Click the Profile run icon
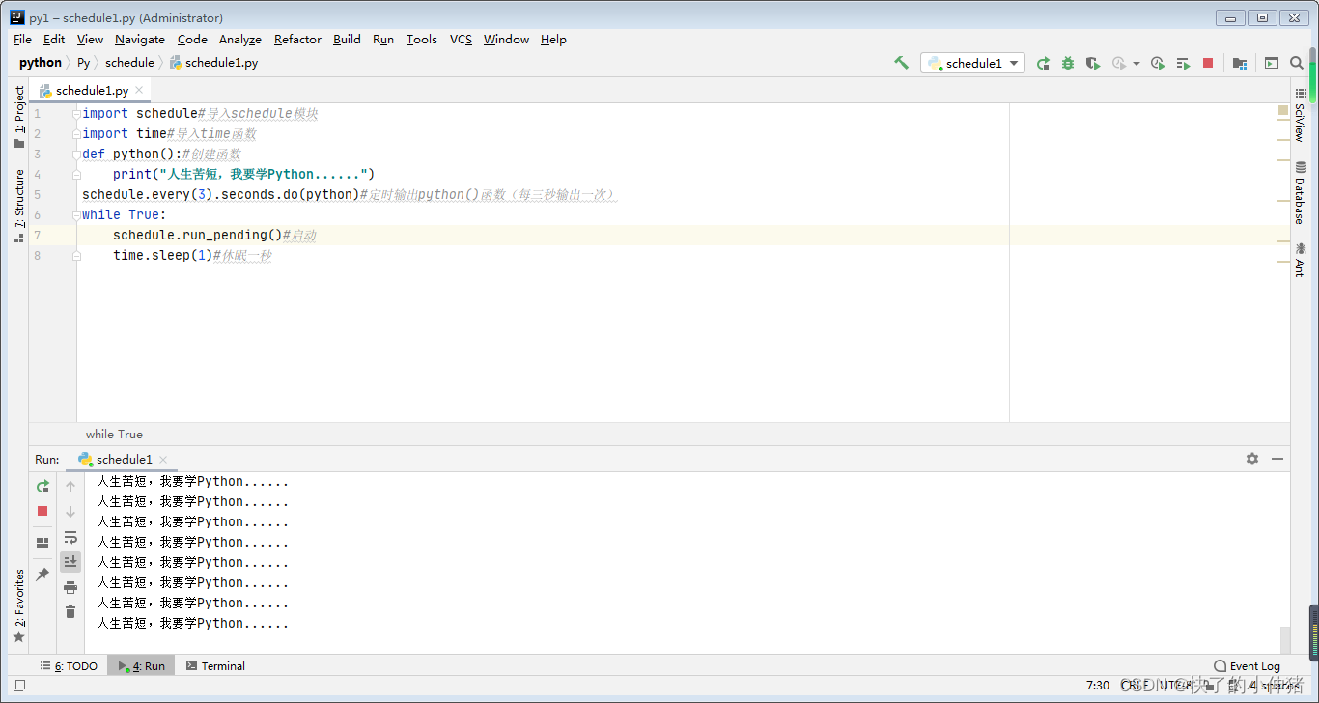The width and height of the screenshot is (1319, 703). coord(1119,63)
